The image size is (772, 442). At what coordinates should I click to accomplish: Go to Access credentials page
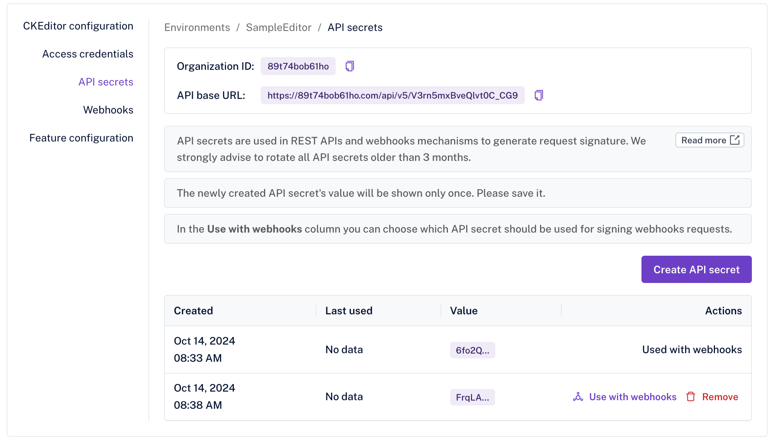coord(88,54)
